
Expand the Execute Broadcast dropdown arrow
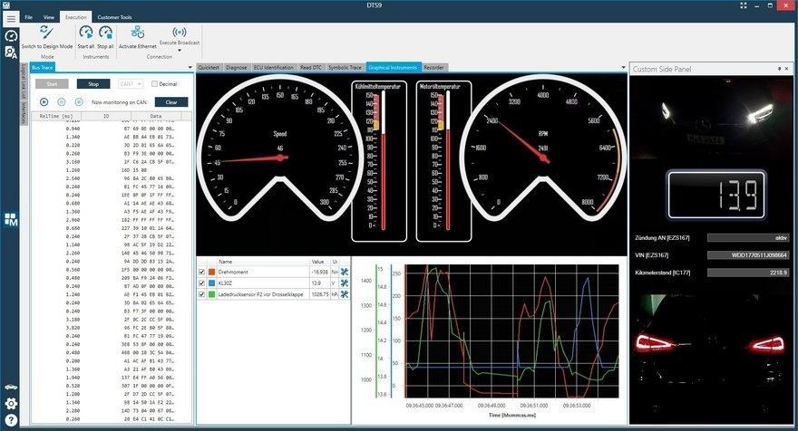click(180, 49)
